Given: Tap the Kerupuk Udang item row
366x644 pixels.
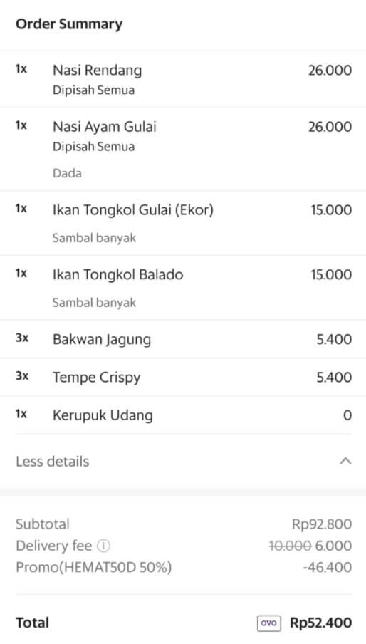Looking at the screenshot, I should [x=183, y=415].
